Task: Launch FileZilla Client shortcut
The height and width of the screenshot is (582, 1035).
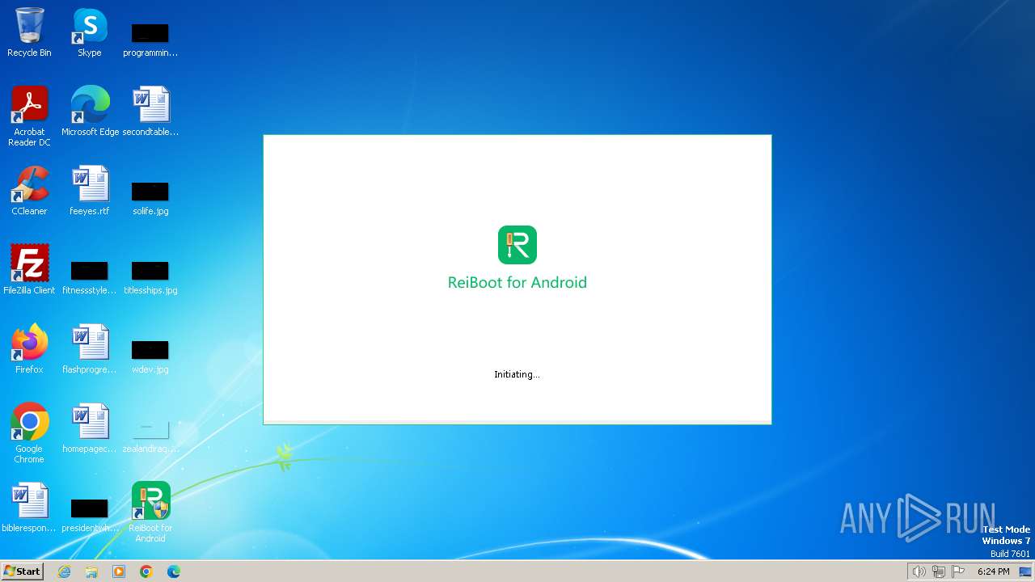Action: (29, 269)
